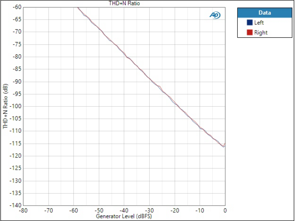Click the -130 tick on the vertical axis
The height and width of the screenshot is (221, 295).
15,181
